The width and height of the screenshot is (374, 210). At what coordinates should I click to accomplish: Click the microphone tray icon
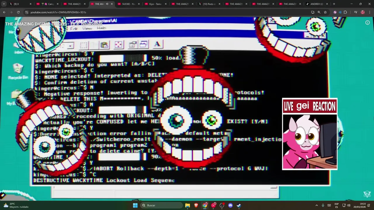[323, 205]
